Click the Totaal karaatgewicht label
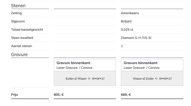The height and width of the screenshot is (106, 191). click(27, 29)
